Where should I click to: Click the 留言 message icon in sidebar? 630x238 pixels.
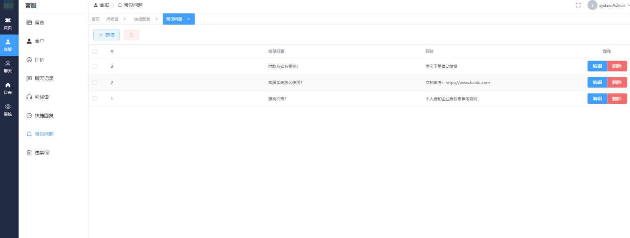[x=29, y=23]
